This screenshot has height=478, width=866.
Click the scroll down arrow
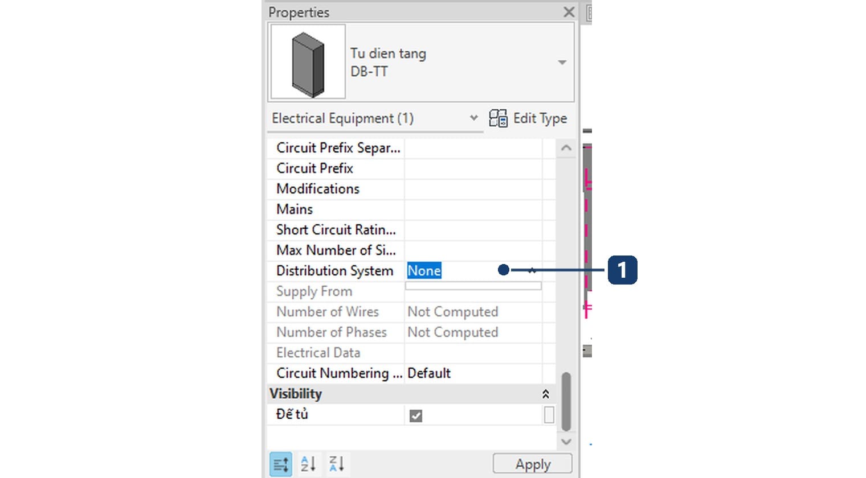point(566,442)
